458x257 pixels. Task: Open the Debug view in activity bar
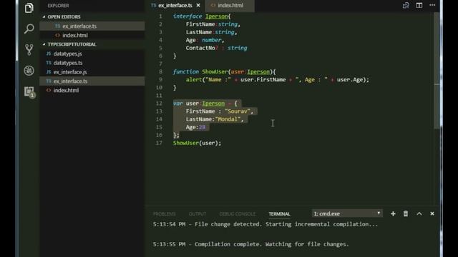click(x=29, y=71)
